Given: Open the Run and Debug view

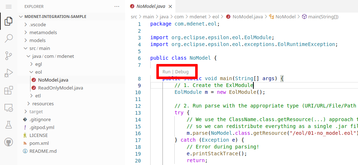Looking at the screenshot, I should coord(9,73).
